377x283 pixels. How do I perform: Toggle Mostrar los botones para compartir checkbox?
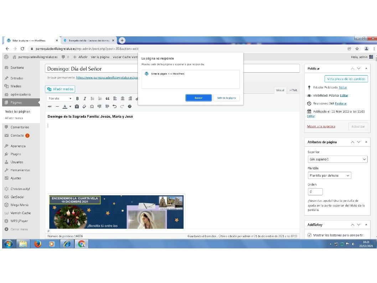[309, 235]
